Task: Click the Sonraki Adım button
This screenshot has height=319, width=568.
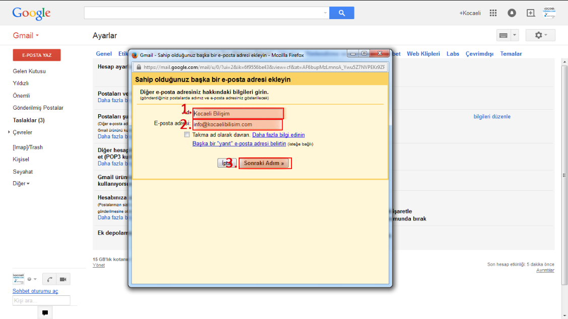Action: tap(264, 164)
